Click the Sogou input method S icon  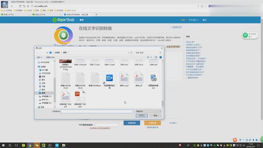click(x=235, y=140)
